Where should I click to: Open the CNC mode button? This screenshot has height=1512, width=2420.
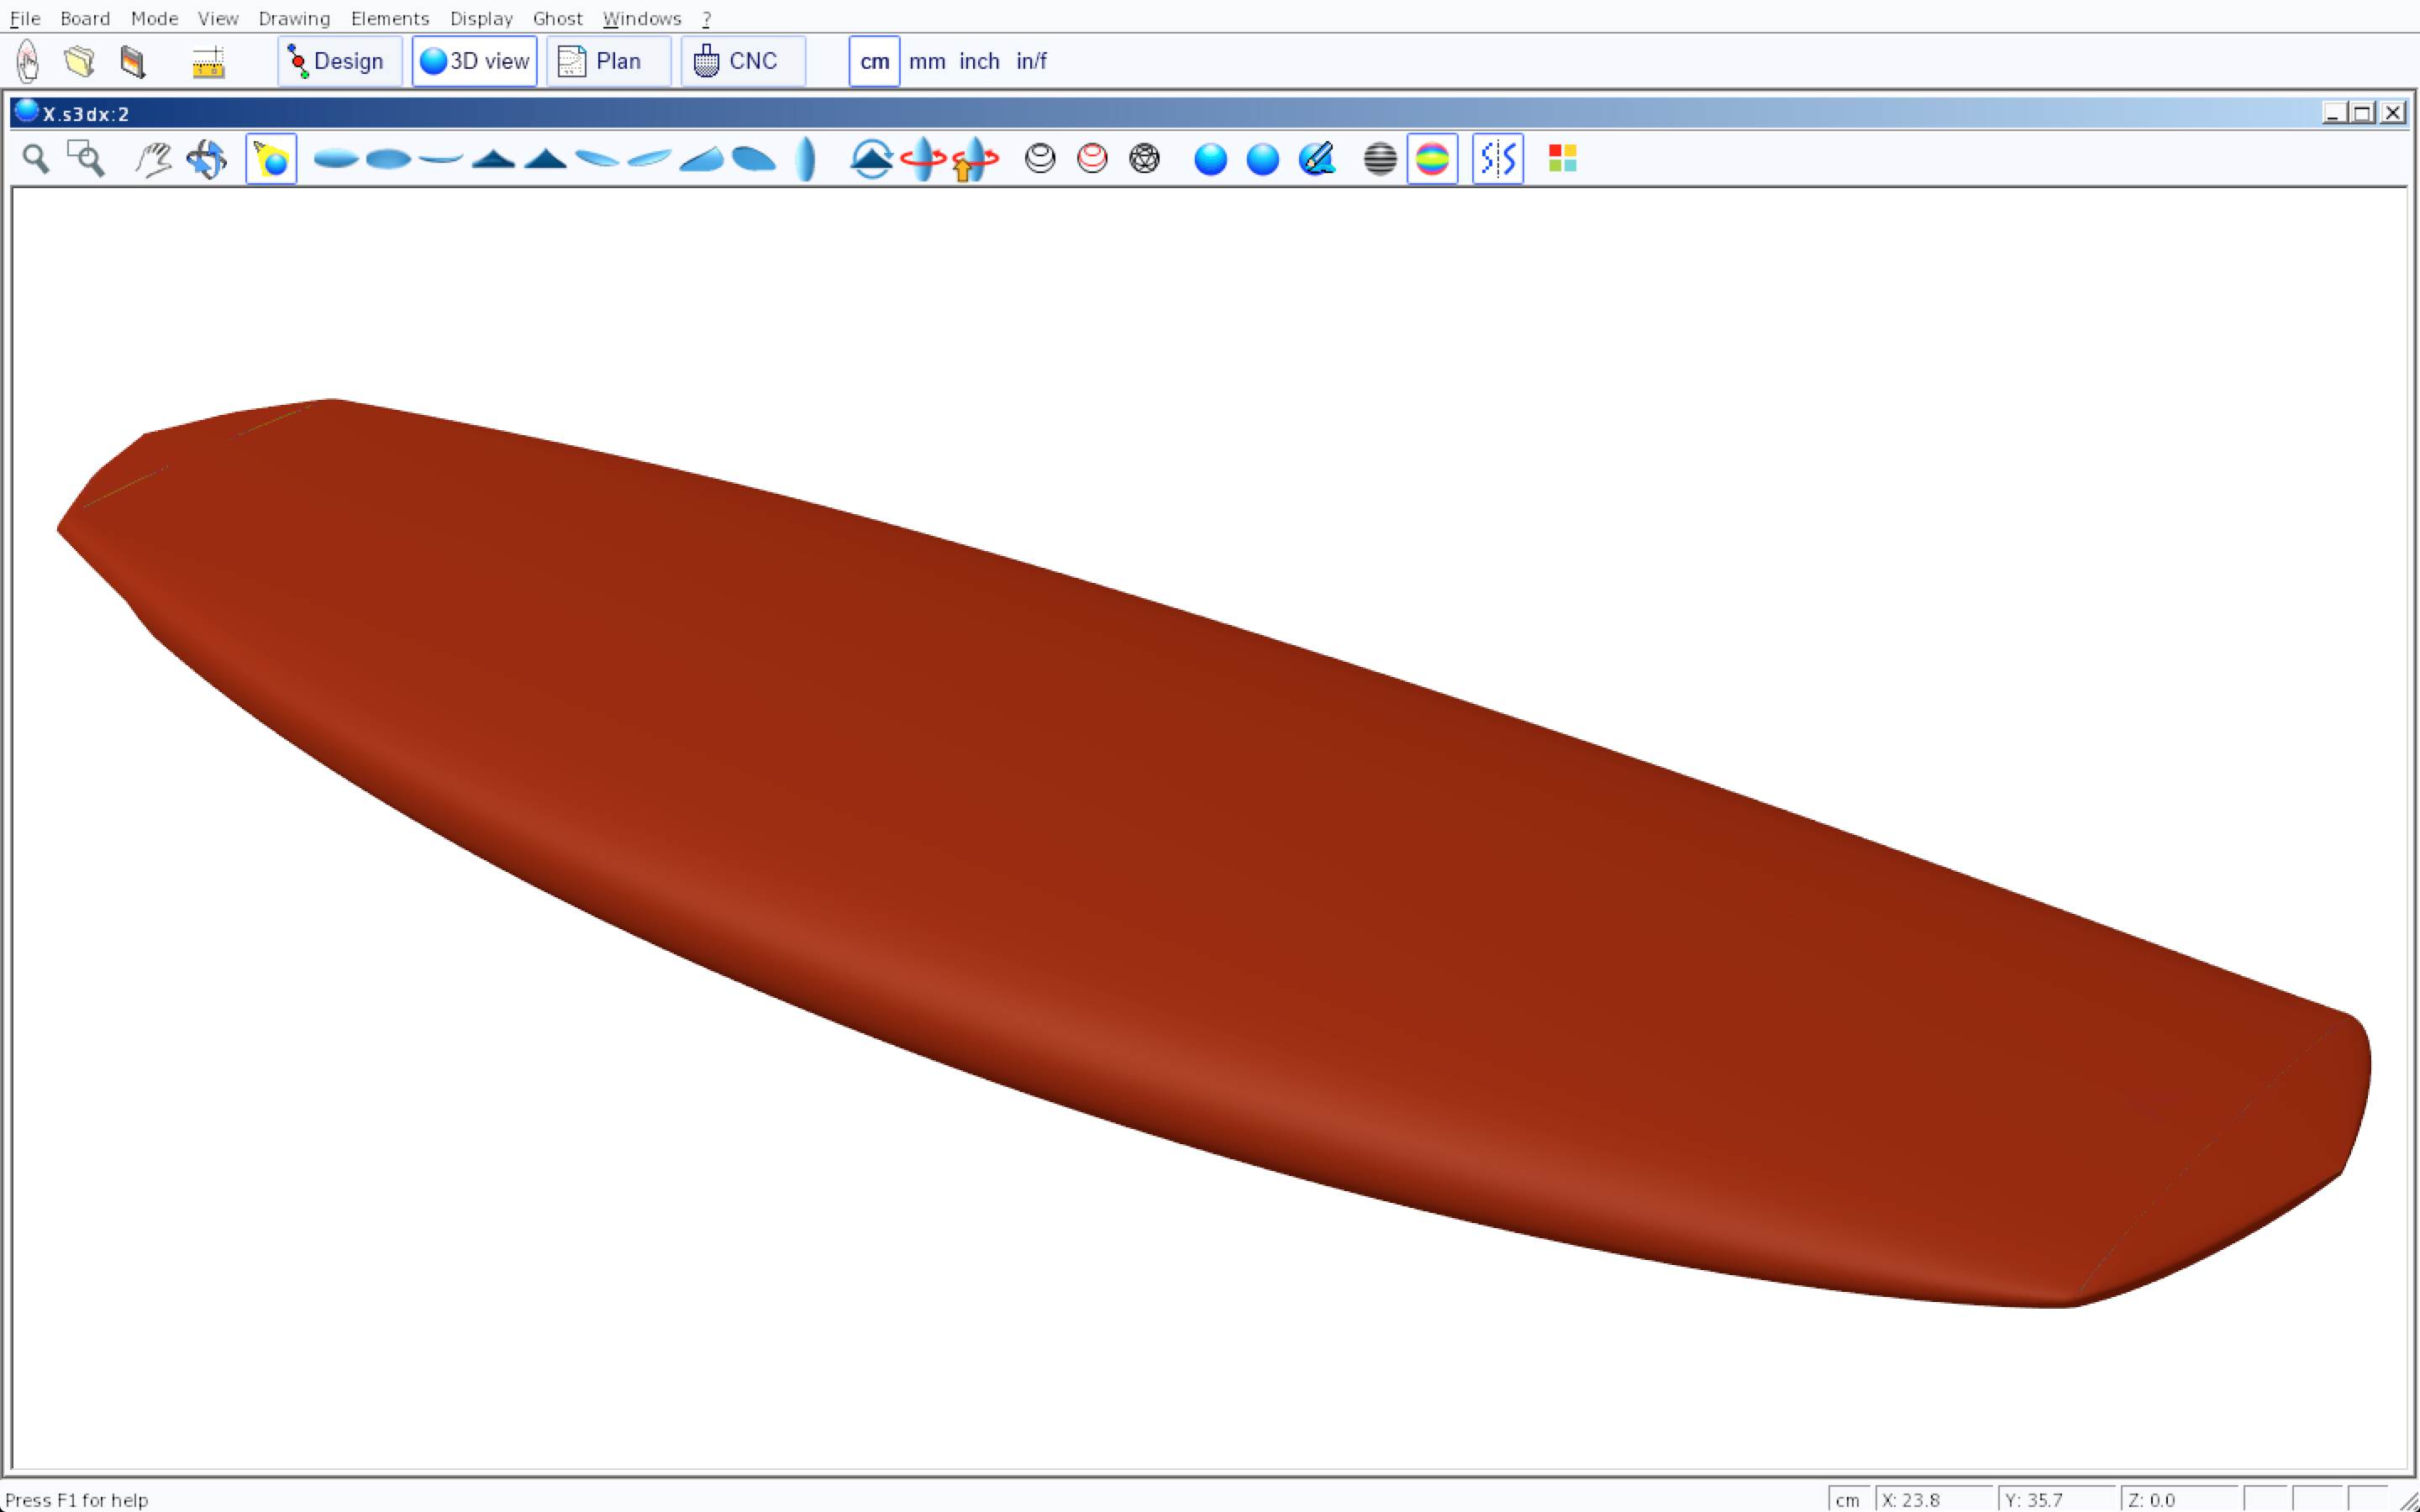click(x=742, y=62)
